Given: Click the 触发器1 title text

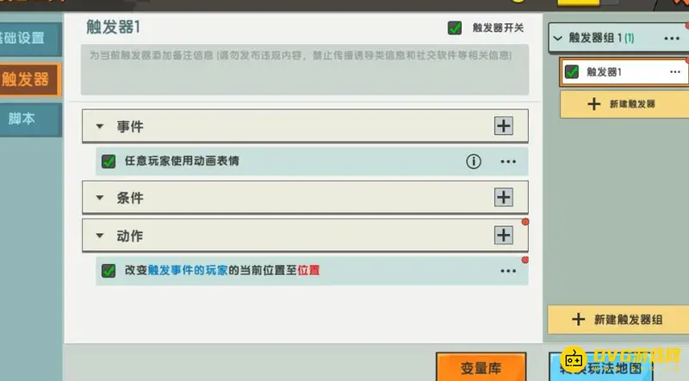Looking at the screenshot, I should pos(114,27).
